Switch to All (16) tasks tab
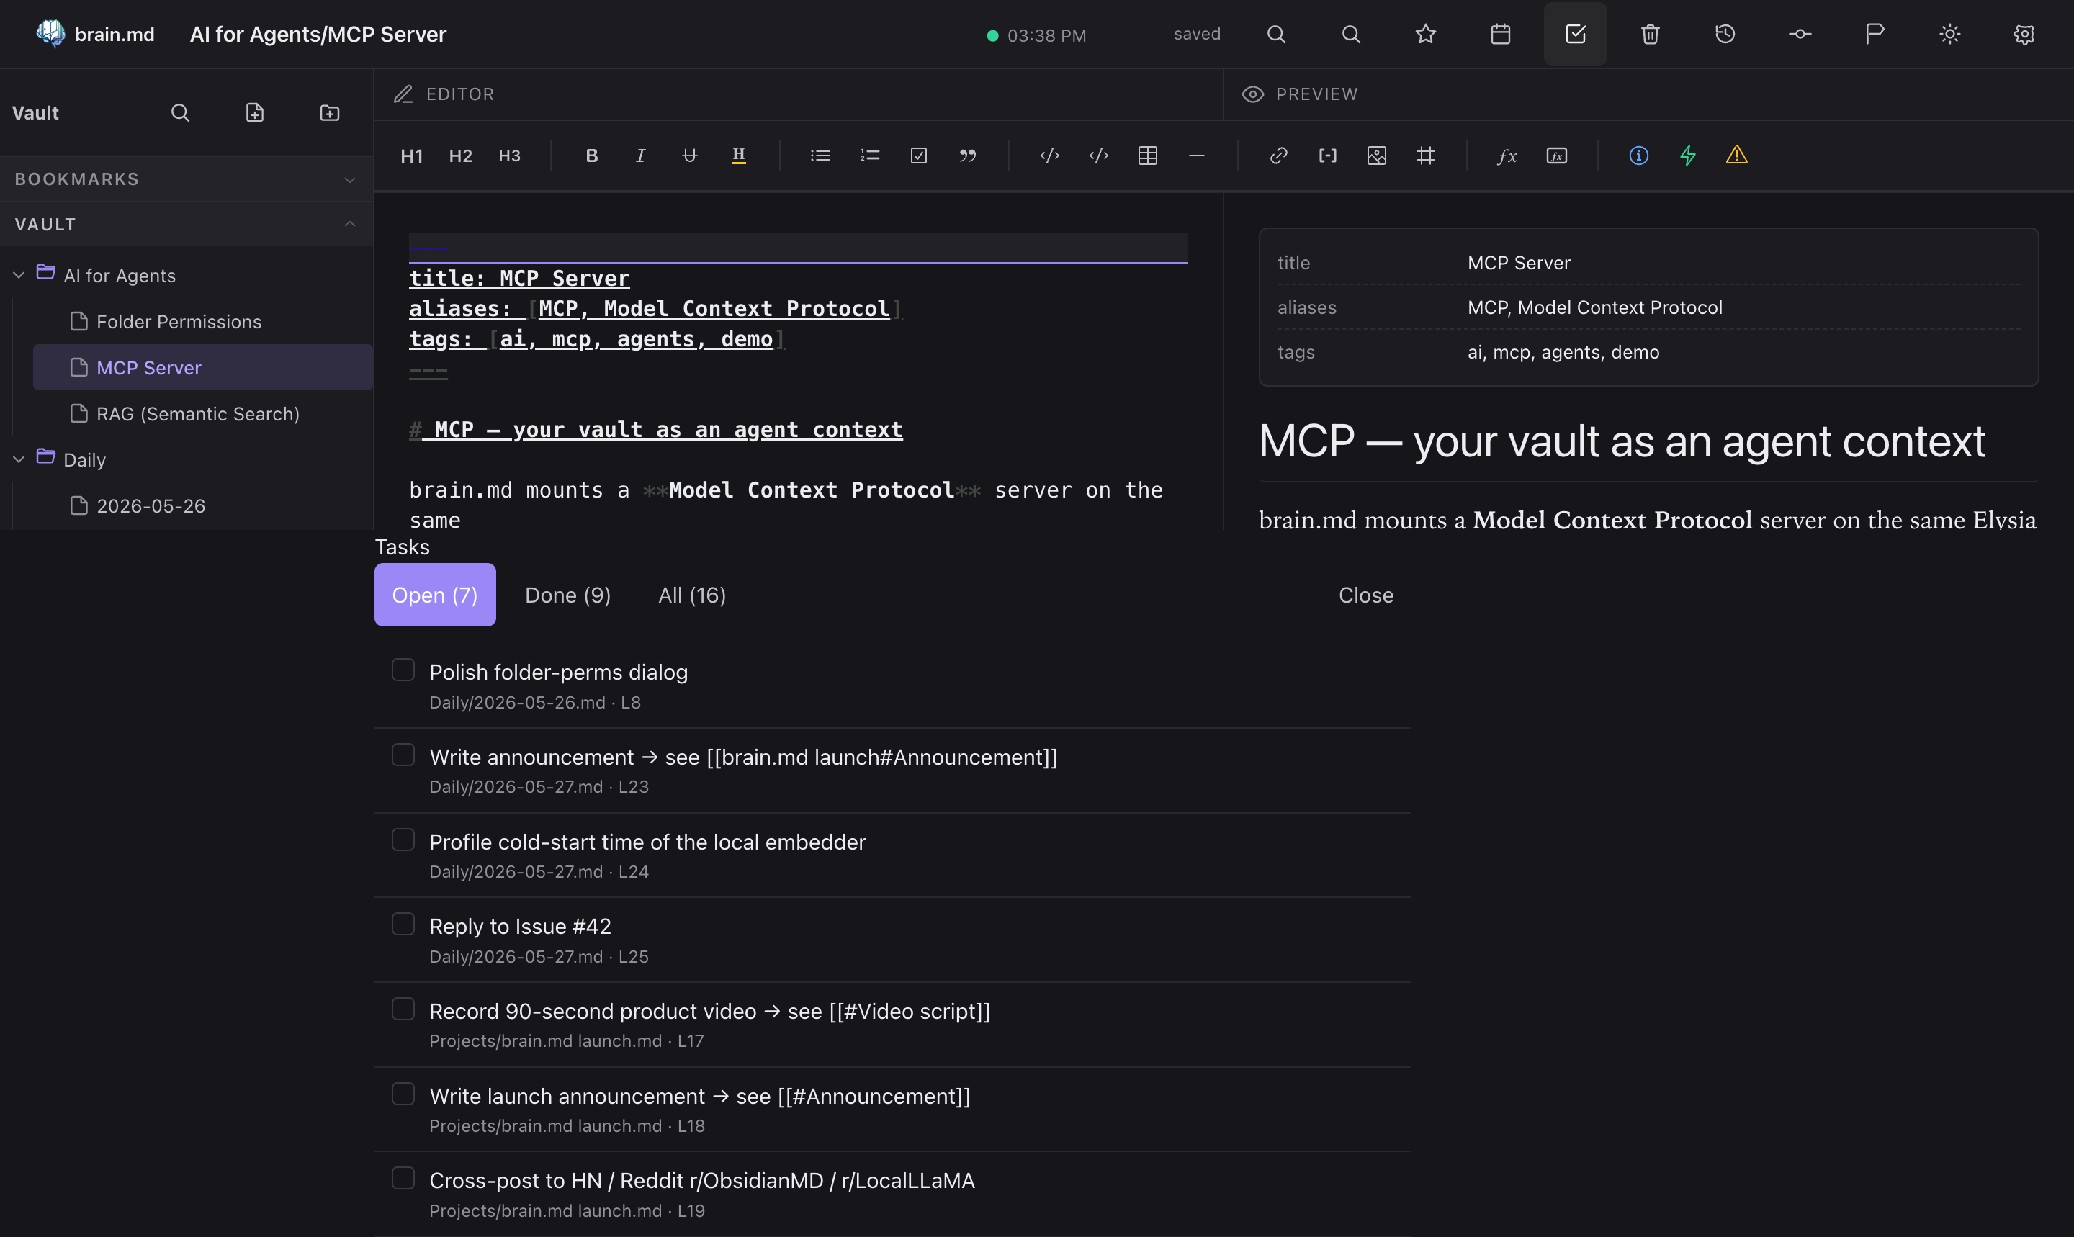The height and width of the screenshot is (1237, 2074). click(x=692, y=595)
